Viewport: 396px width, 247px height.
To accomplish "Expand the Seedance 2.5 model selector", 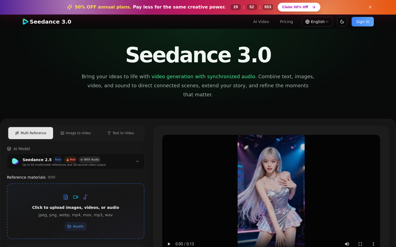I will [x=76, y=161].
